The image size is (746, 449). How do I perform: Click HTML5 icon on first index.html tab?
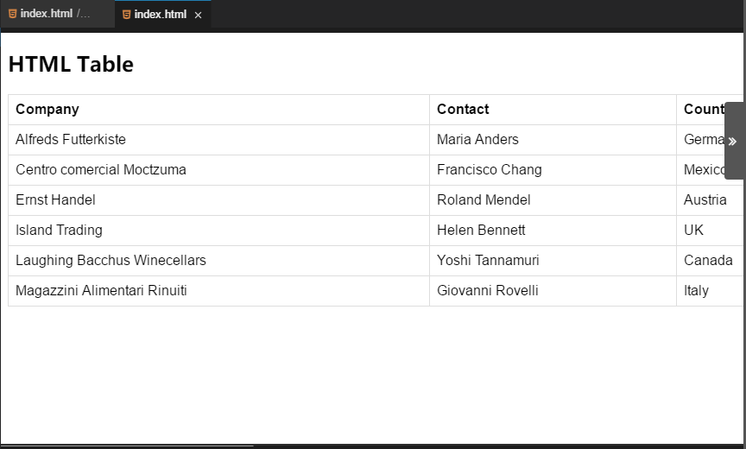pyautogui.click(x=13, y=14)
